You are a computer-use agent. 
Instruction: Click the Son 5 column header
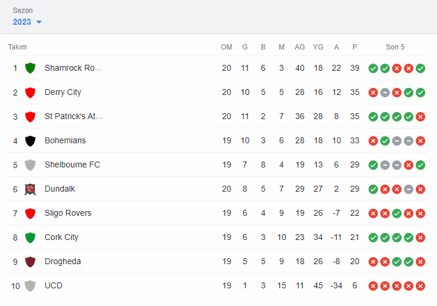pyautogui.click(x=395, y=47)
